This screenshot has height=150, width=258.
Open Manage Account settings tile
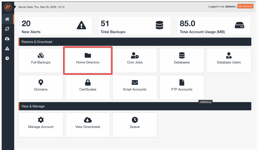click(x=41, y=125)
